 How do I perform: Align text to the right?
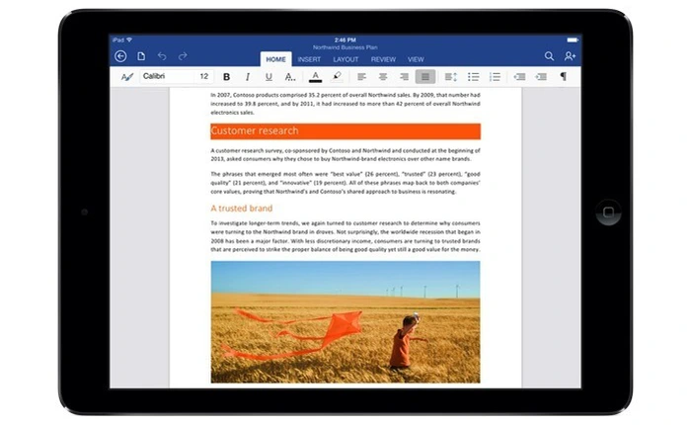[x=404, y=77]
